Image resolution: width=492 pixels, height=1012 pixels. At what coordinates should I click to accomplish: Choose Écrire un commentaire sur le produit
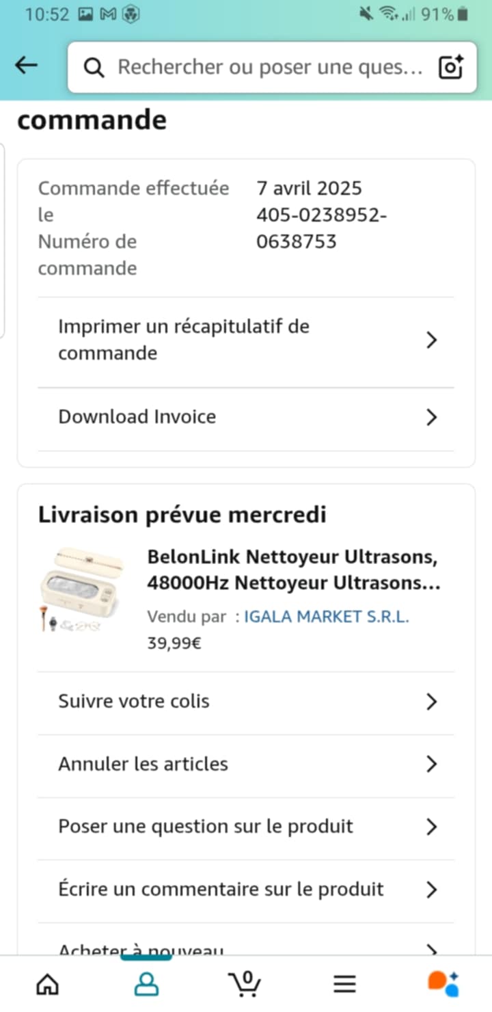[x=221, y=889]
